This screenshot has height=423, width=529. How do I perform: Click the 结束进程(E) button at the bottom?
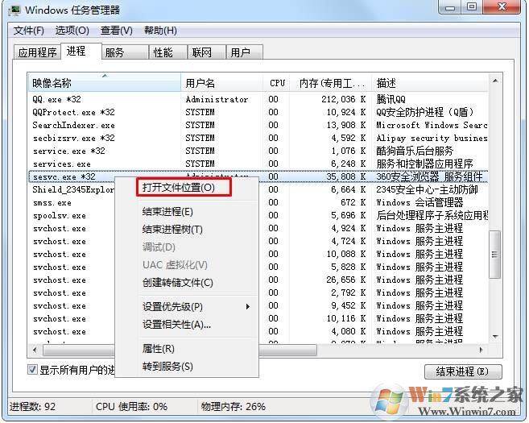pyautogui.click(x=462, y=371)
